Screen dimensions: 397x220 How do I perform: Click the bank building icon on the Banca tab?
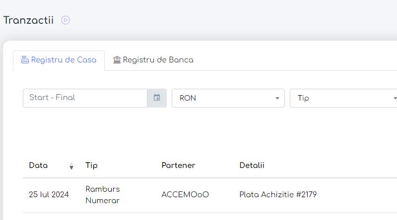(x=117, y=60)
